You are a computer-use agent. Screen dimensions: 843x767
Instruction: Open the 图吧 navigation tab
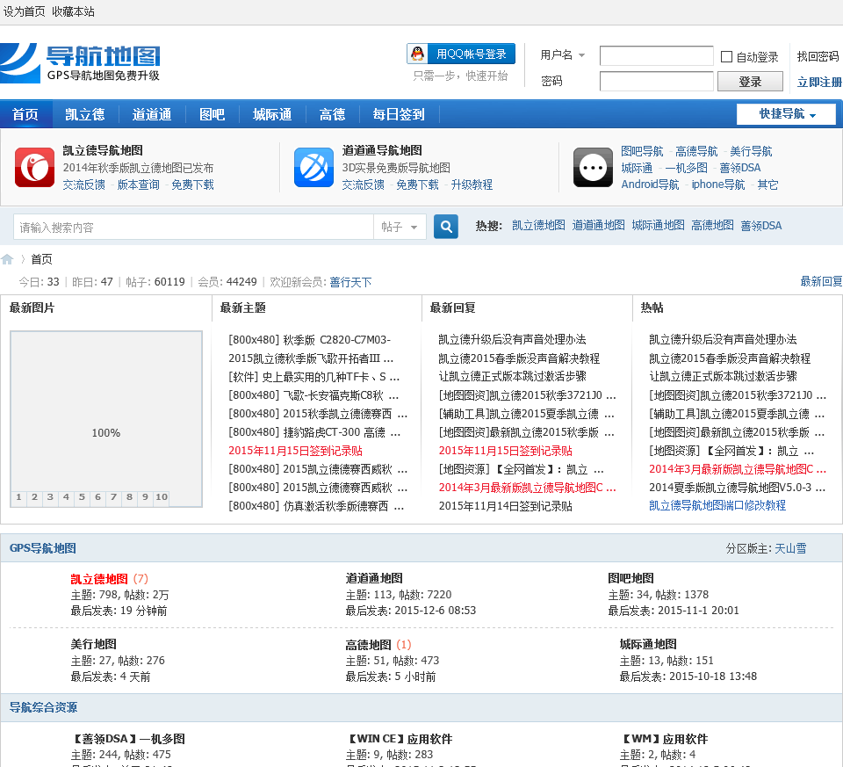(x=212, y=114)
